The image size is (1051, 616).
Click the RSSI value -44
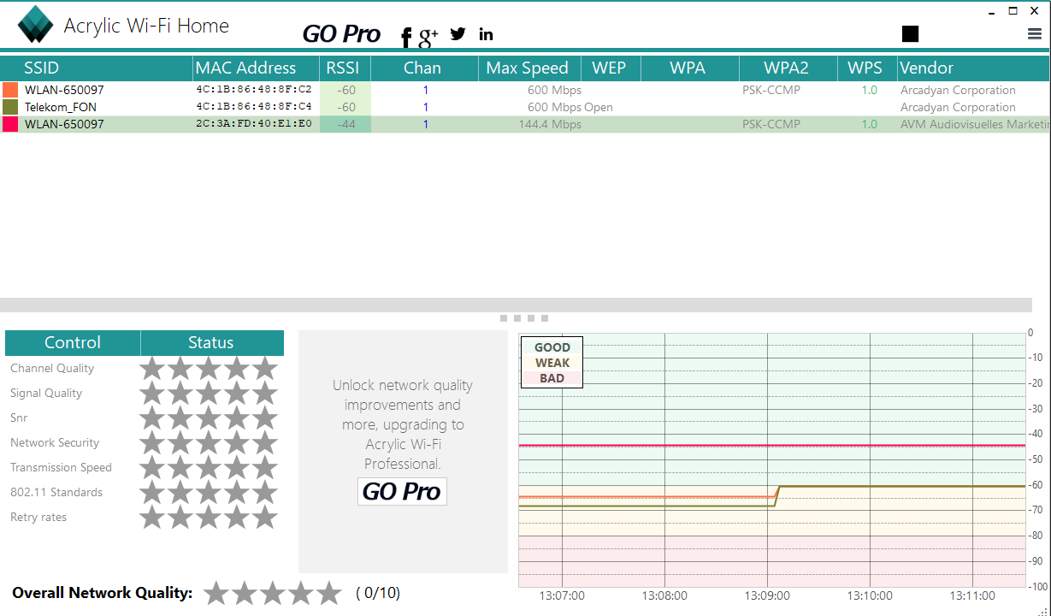[345, 124]
